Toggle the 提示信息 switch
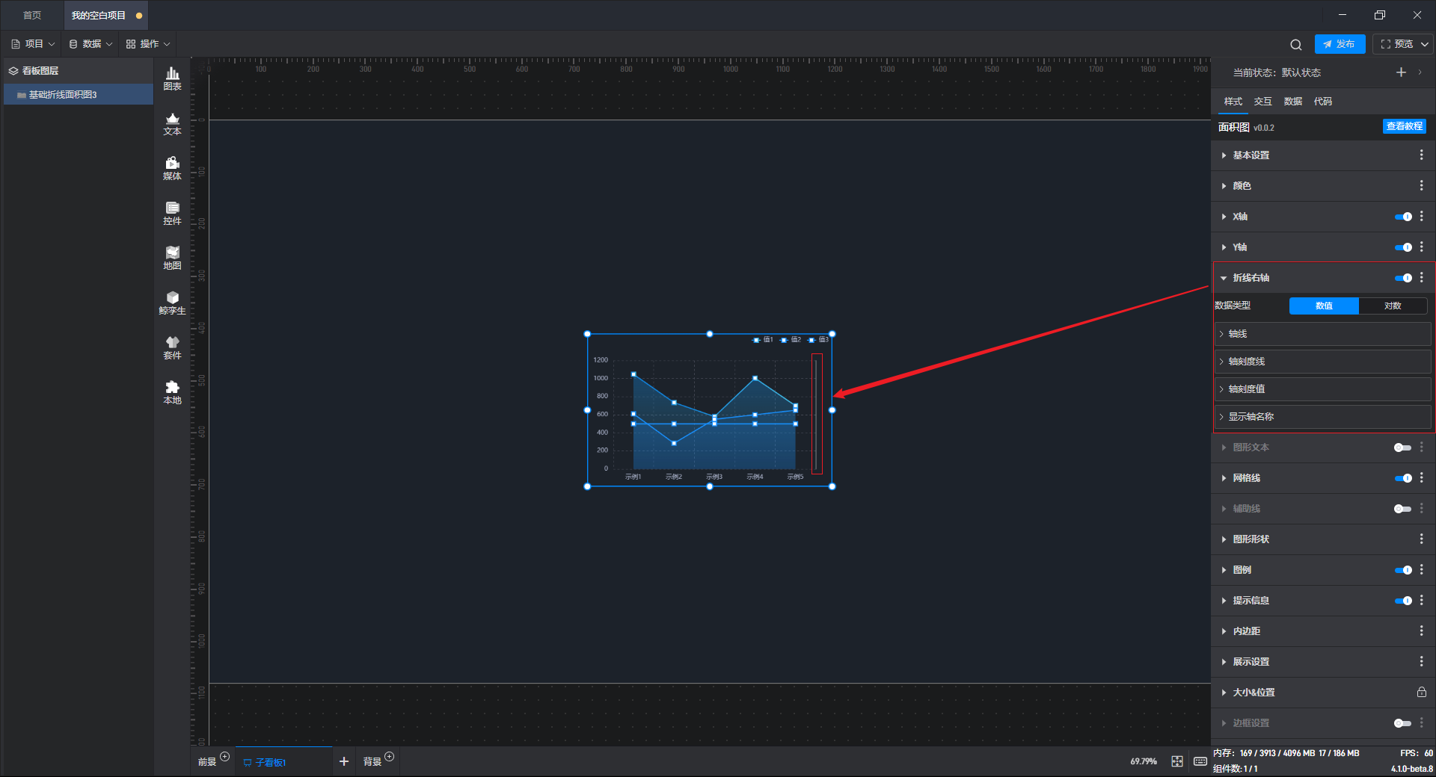This screenshot has height=777, width=1436. click(1403, 601)
